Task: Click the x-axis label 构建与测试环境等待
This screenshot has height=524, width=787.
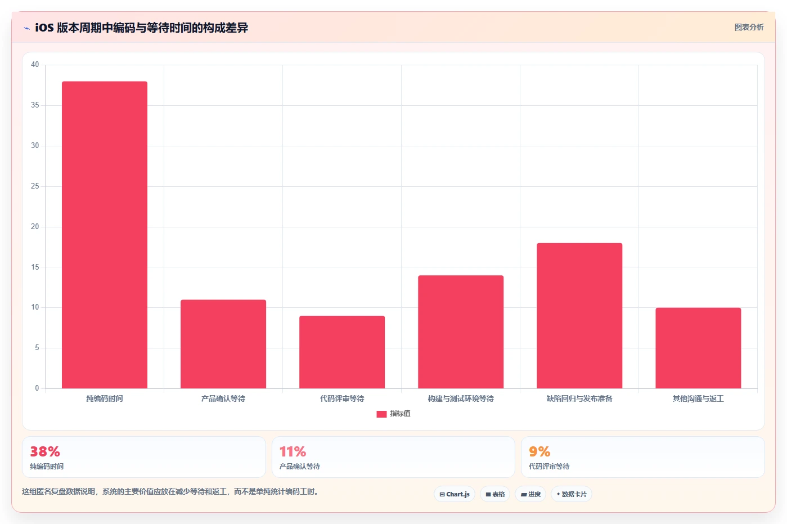Action: (x=461, y=398)
